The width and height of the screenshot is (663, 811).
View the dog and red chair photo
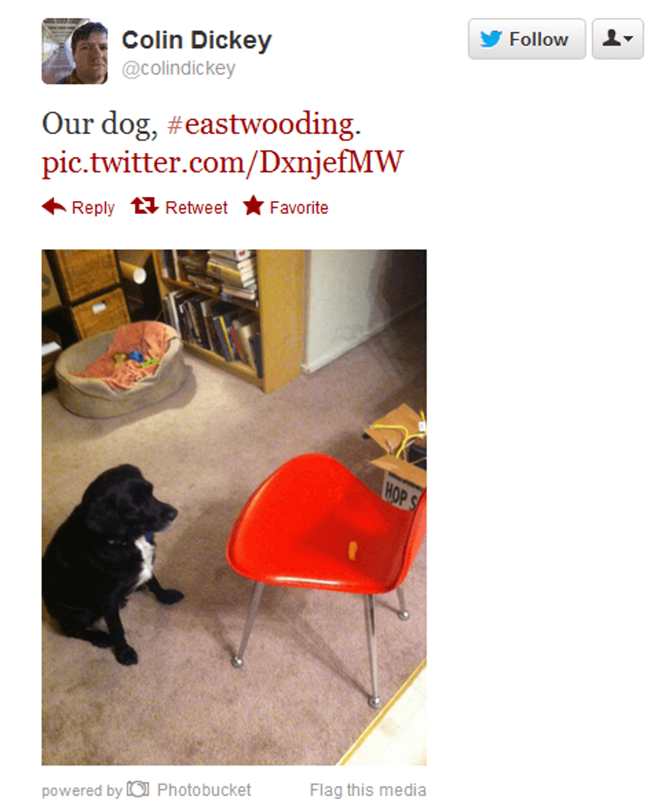234,508
